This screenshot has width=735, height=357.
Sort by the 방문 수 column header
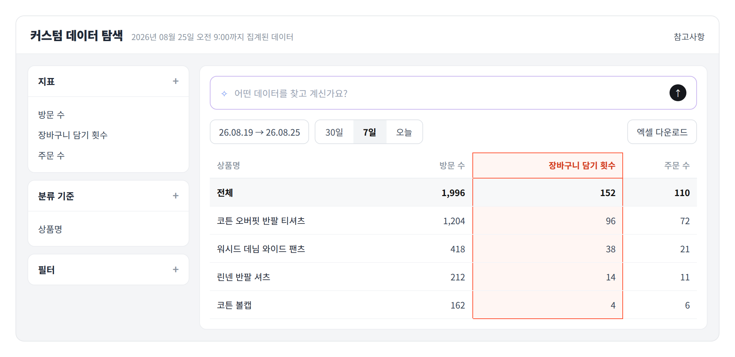coord(452,165)
